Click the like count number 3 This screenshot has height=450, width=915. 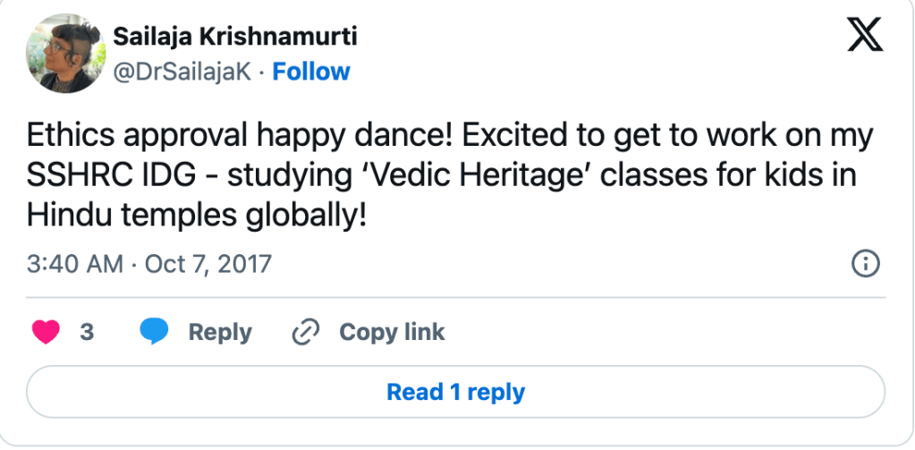click(87, 332)
